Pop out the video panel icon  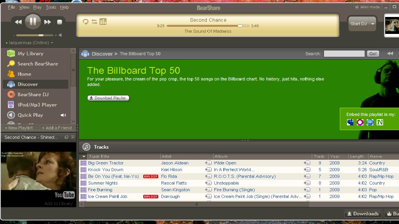click(66, 137)
